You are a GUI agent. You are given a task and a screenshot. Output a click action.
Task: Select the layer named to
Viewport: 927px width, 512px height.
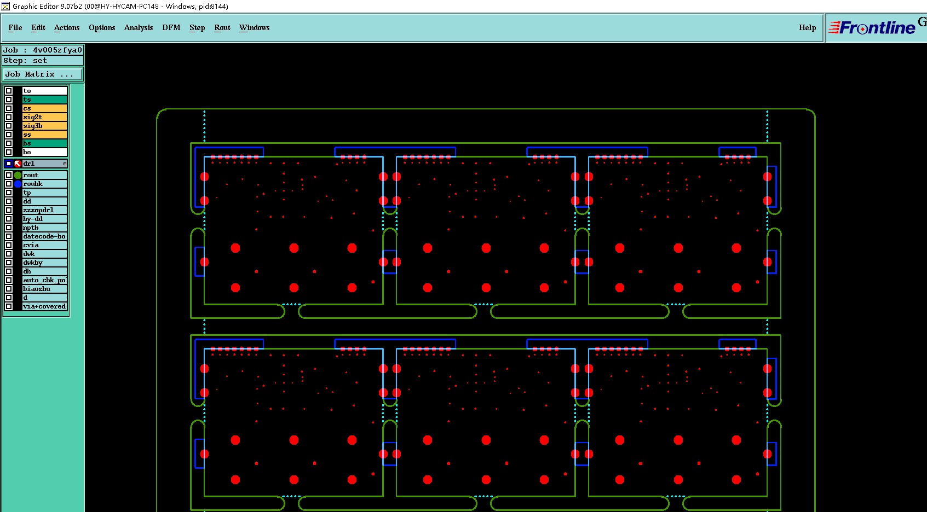(x=44, y=91)
